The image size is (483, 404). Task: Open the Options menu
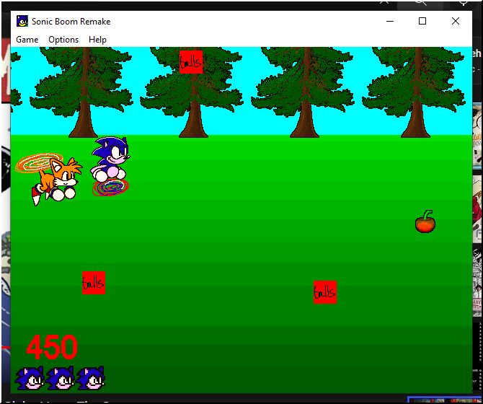63,40
